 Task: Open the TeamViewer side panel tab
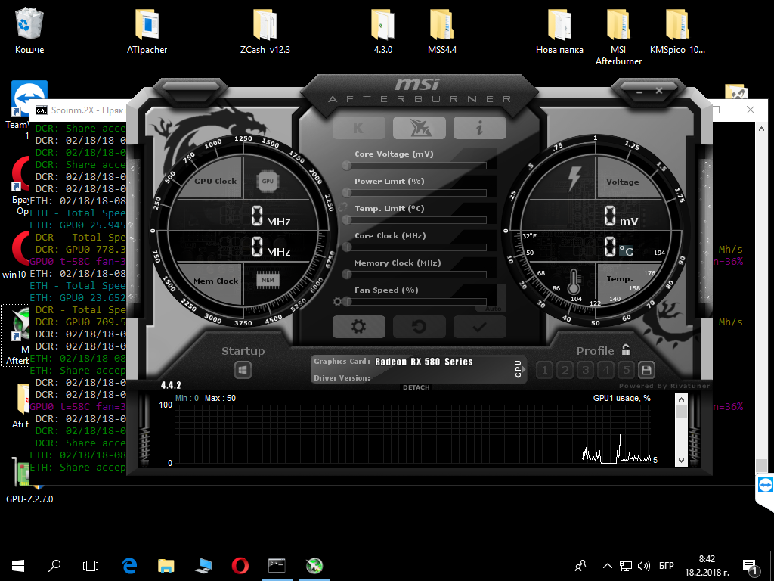(x=765, y=485)
